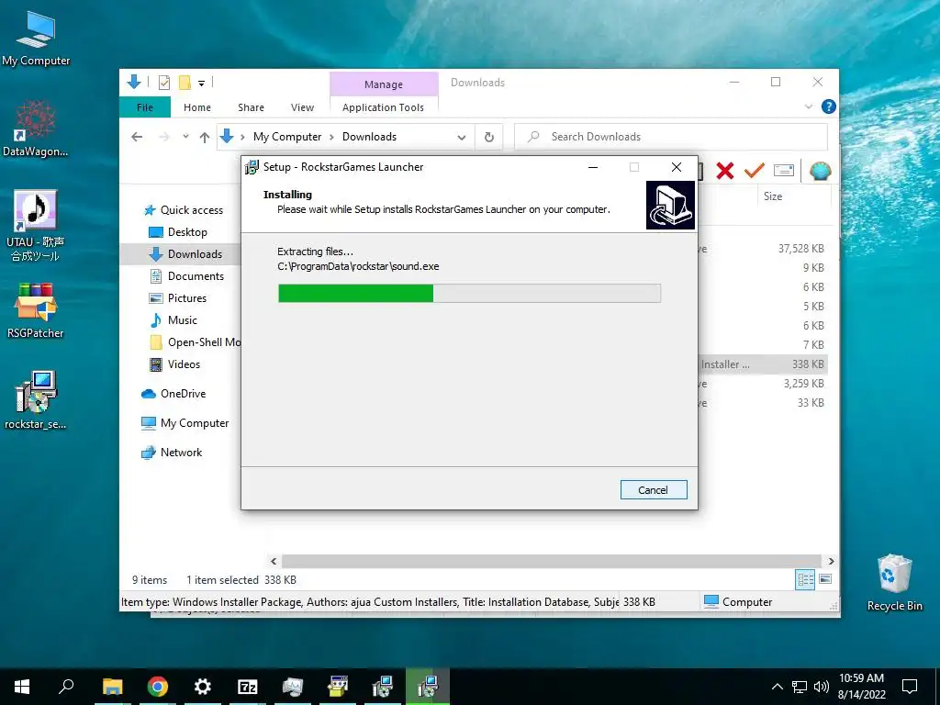940x705 pixels.
Task: Select the Manage contextual tab
Action: pos(384,84)
